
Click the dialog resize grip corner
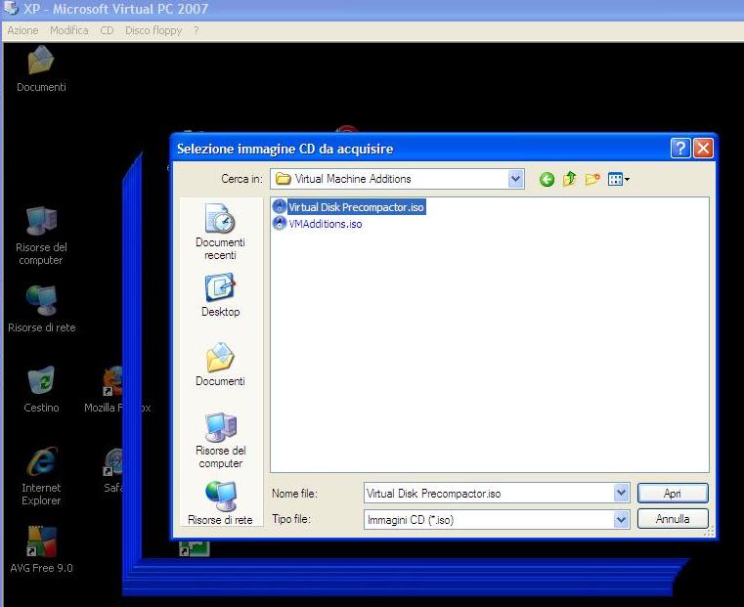[x=709, y=532]
